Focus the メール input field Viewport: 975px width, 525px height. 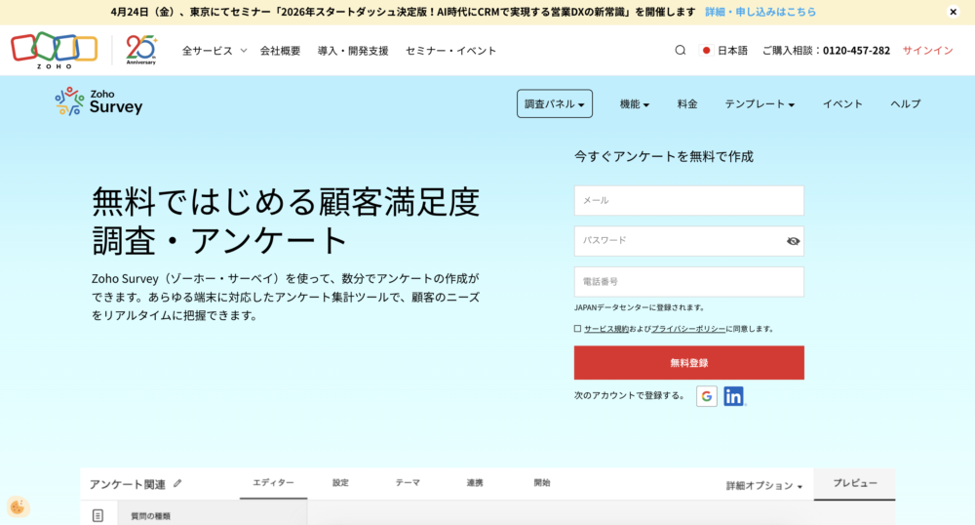689,200
